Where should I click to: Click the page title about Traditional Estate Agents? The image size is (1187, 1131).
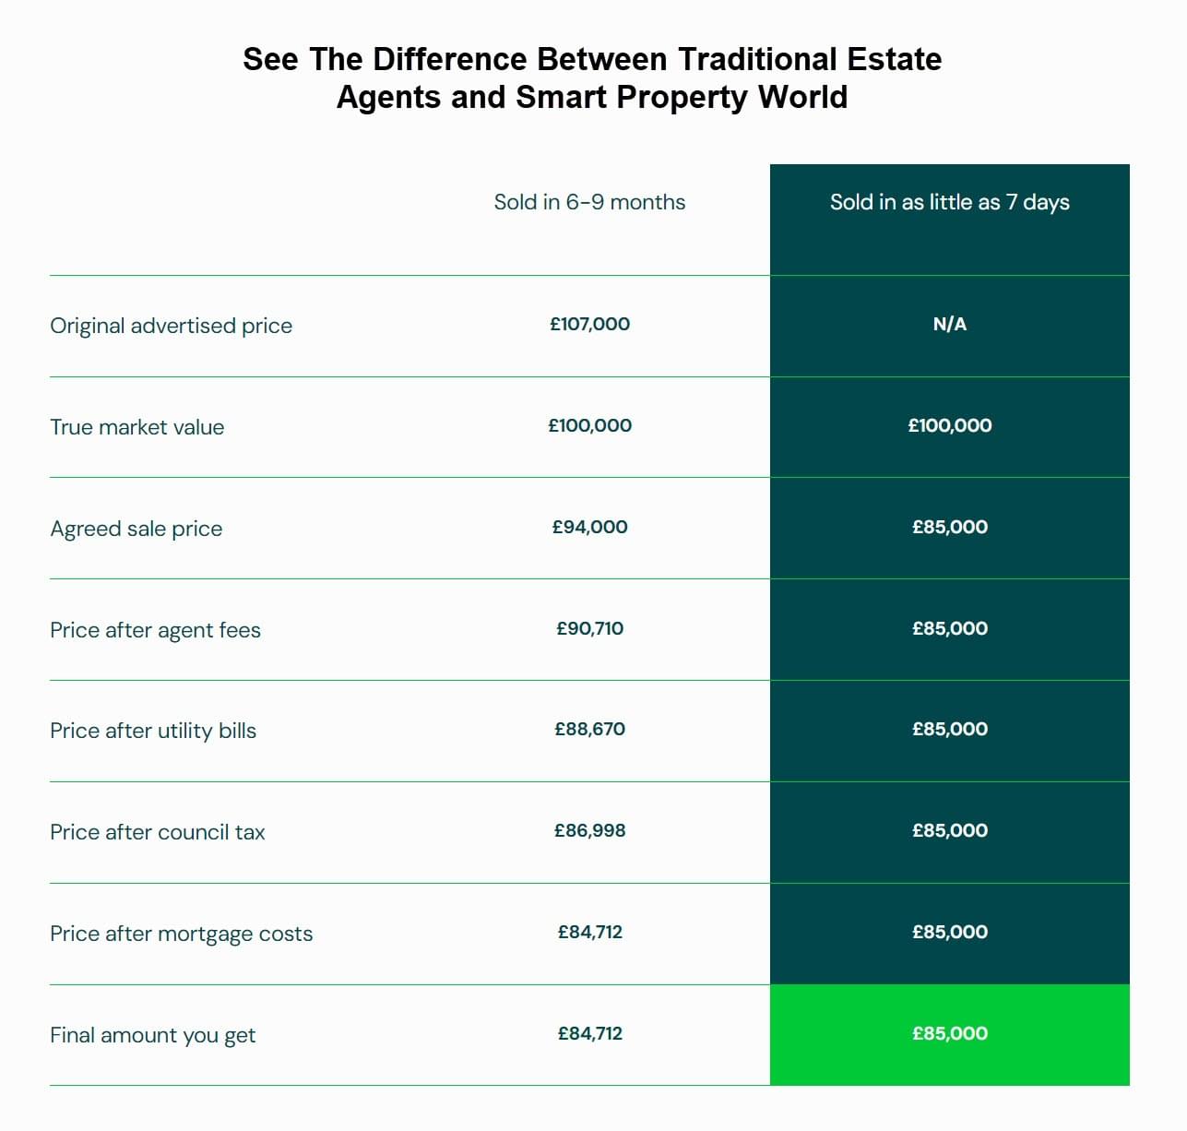tap(592, 77)
